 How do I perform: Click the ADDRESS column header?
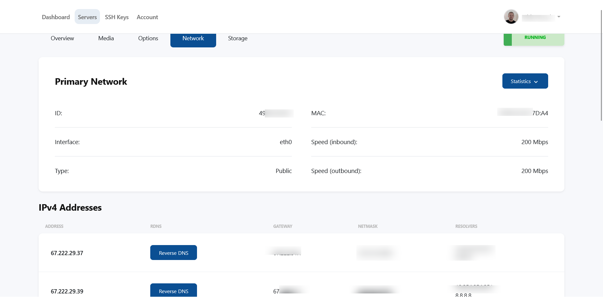(54, 226)
